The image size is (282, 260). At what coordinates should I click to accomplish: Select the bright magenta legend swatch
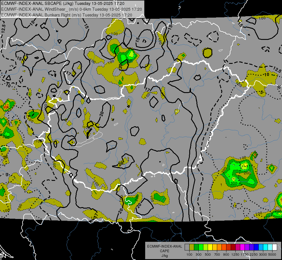click(x=243, y=247)
